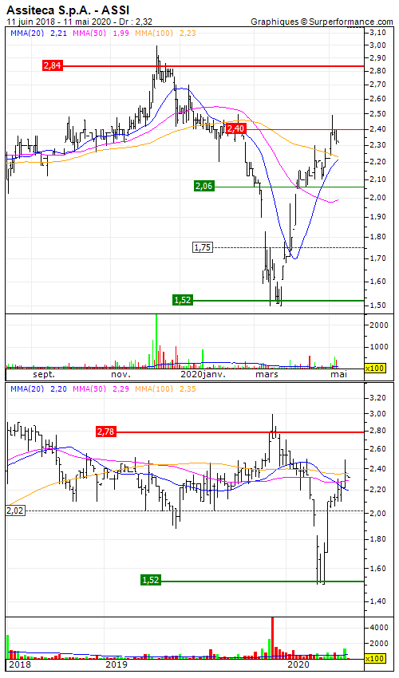Click the tallest green volume bar in upper chart
The width and height of the screenshot is (399, 678).
click(x=156, y=341)
